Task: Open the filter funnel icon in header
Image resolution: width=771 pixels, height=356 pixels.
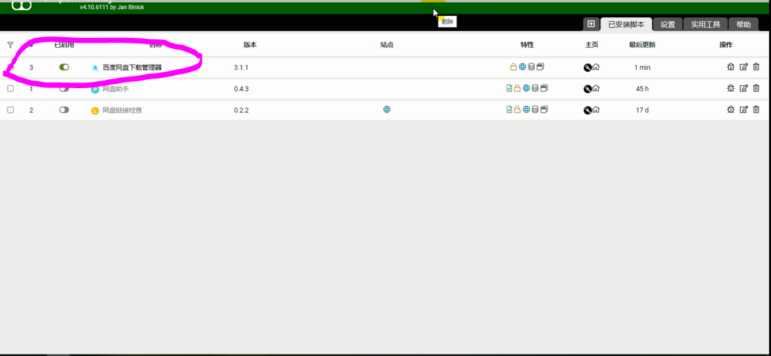Action: 10,45
